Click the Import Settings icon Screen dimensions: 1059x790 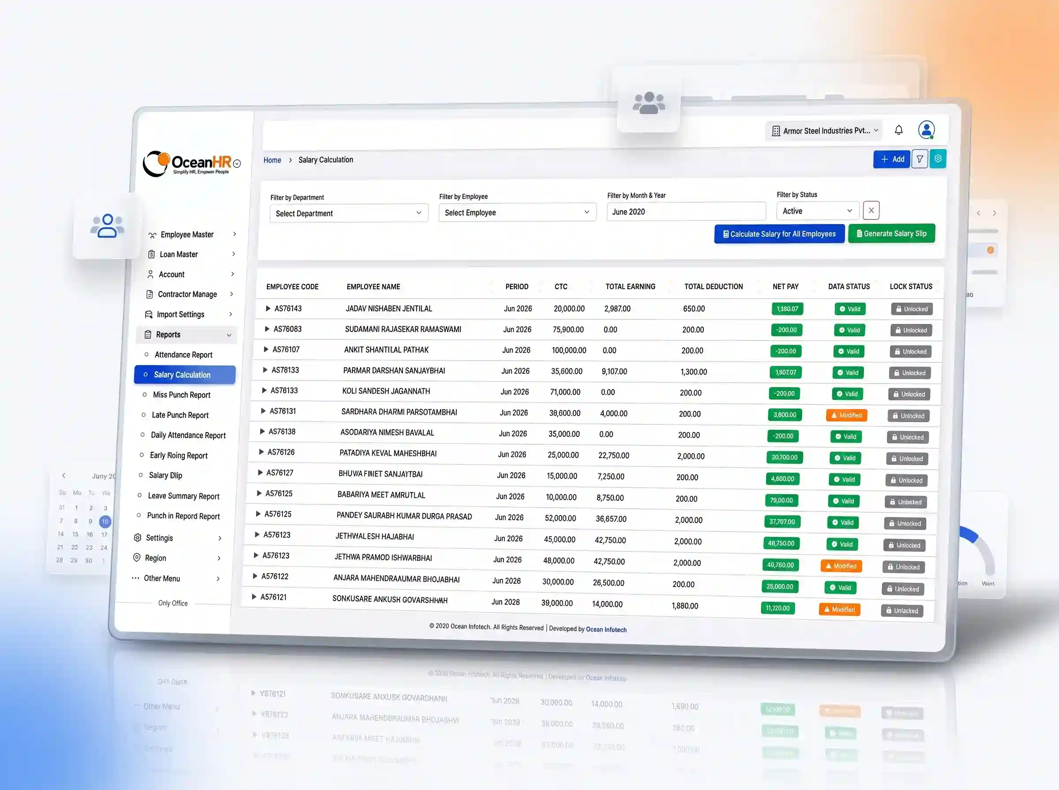[148, 315]
